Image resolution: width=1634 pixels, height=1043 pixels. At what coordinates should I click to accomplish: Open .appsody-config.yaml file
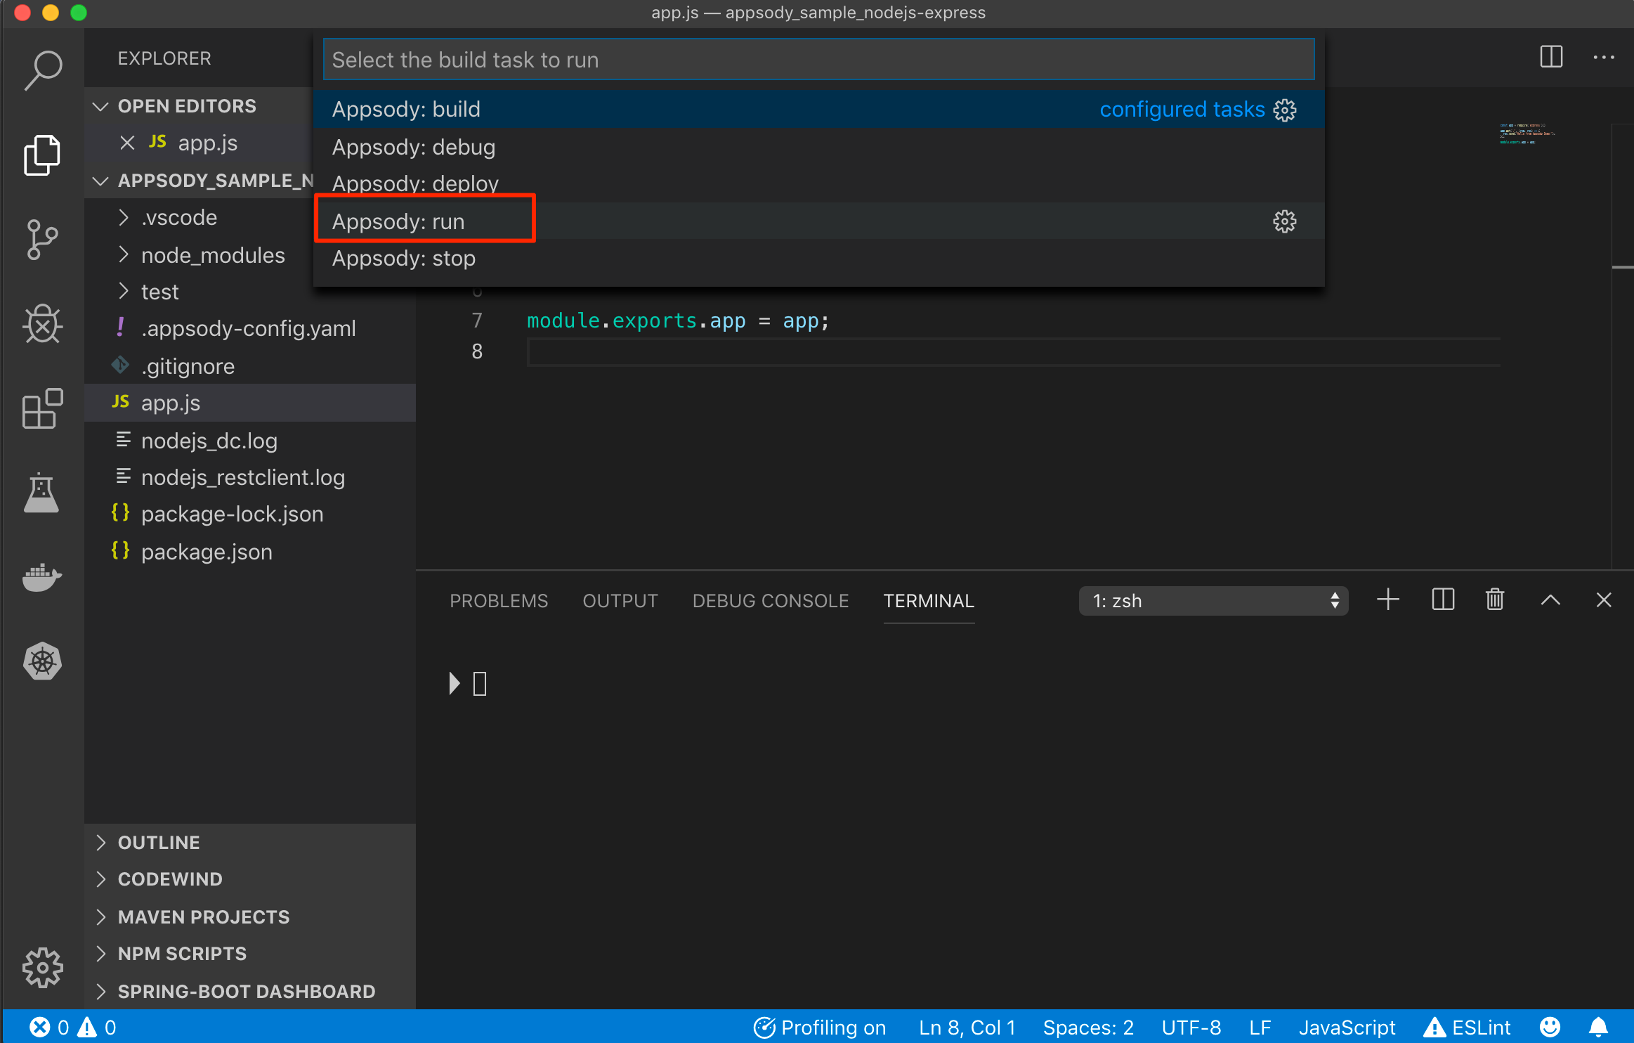250,328
